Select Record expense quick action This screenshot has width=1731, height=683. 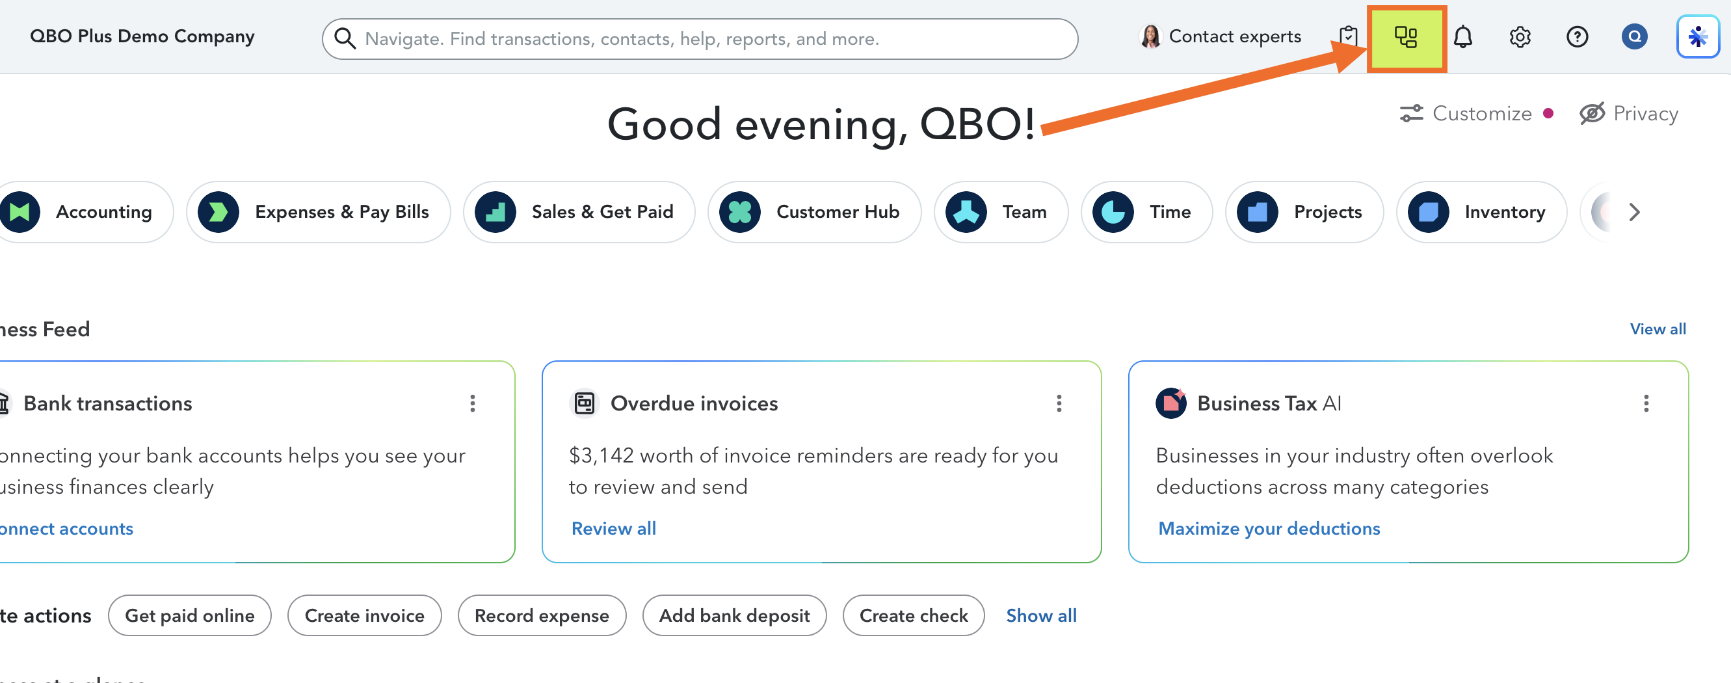pos(542,616)
